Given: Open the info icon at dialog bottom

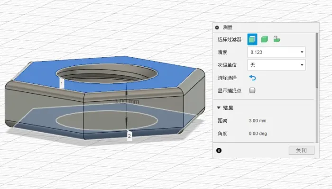Looking at the screenshot, I should [219, 150].
